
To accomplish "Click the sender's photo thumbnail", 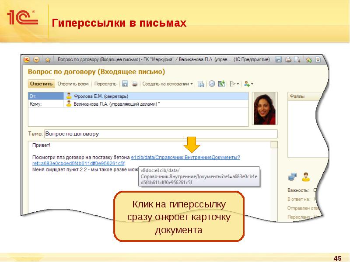I will [265, 108].
